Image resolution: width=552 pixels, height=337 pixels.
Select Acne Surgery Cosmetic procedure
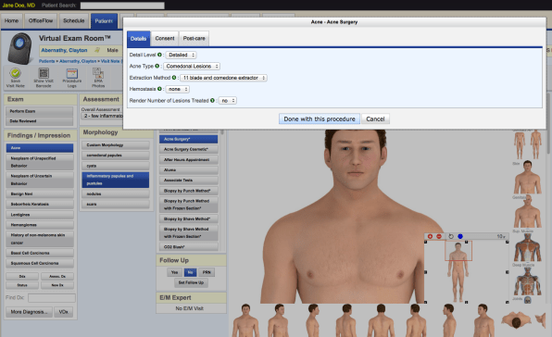click(189, 149)
